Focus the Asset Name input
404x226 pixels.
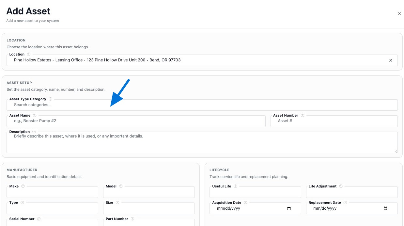click(136, 121)
